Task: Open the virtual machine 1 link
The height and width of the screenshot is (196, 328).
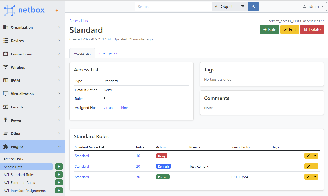Action: (x=117, y=108)
